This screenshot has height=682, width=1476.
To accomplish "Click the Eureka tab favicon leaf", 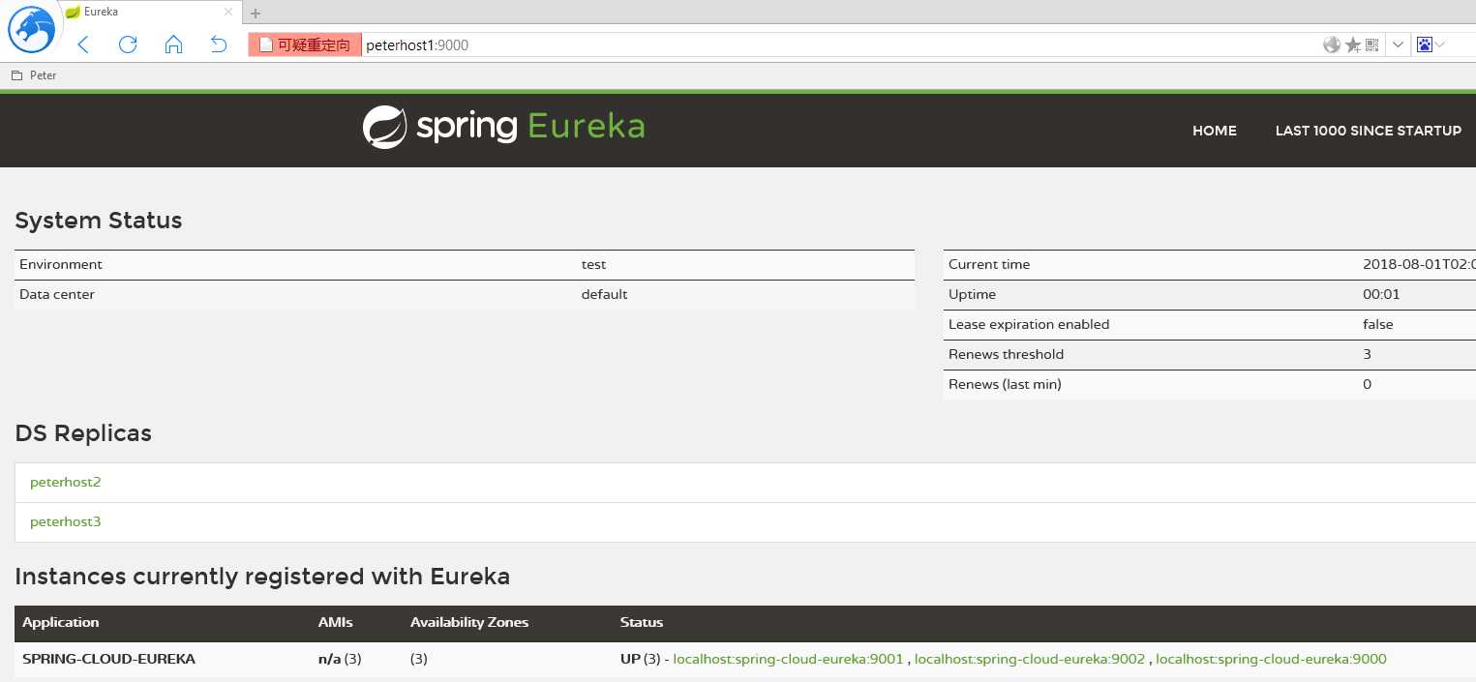I will [73, 12].
